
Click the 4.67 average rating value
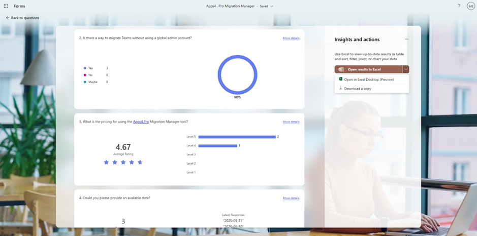pos(123,147)
